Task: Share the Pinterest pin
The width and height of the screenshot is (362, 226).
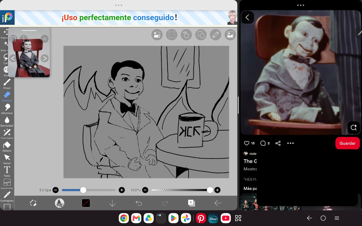Action: (x=278, y=143)
